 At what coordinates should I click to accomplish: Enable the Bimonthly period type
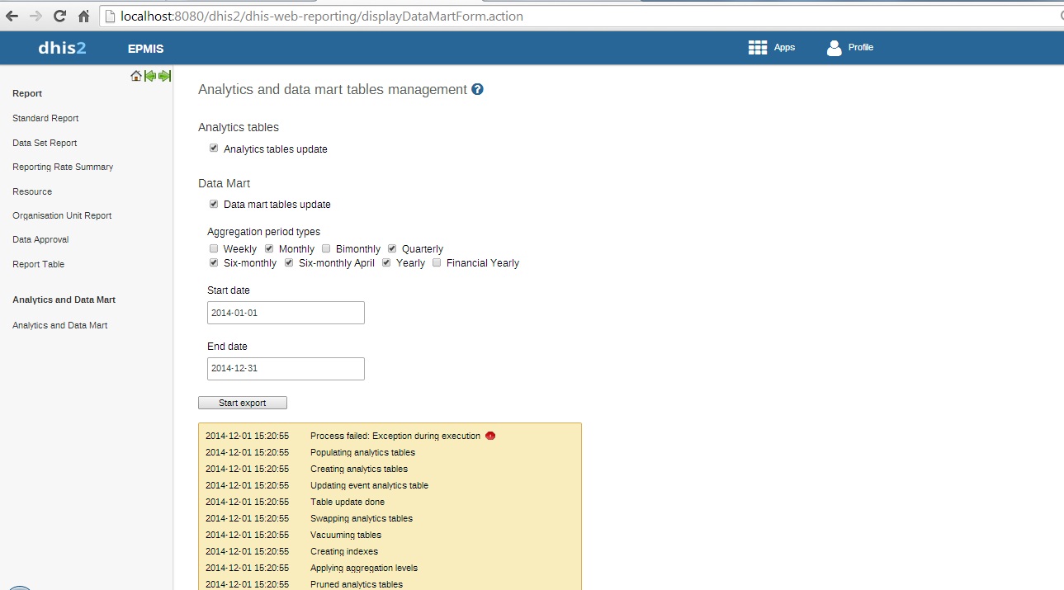(326, 248)
